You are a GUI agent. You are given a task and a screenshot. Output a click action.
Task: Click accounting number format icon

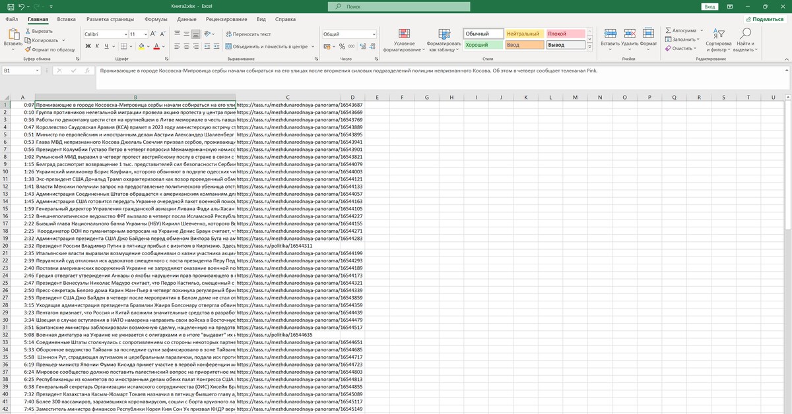(327, 46)
